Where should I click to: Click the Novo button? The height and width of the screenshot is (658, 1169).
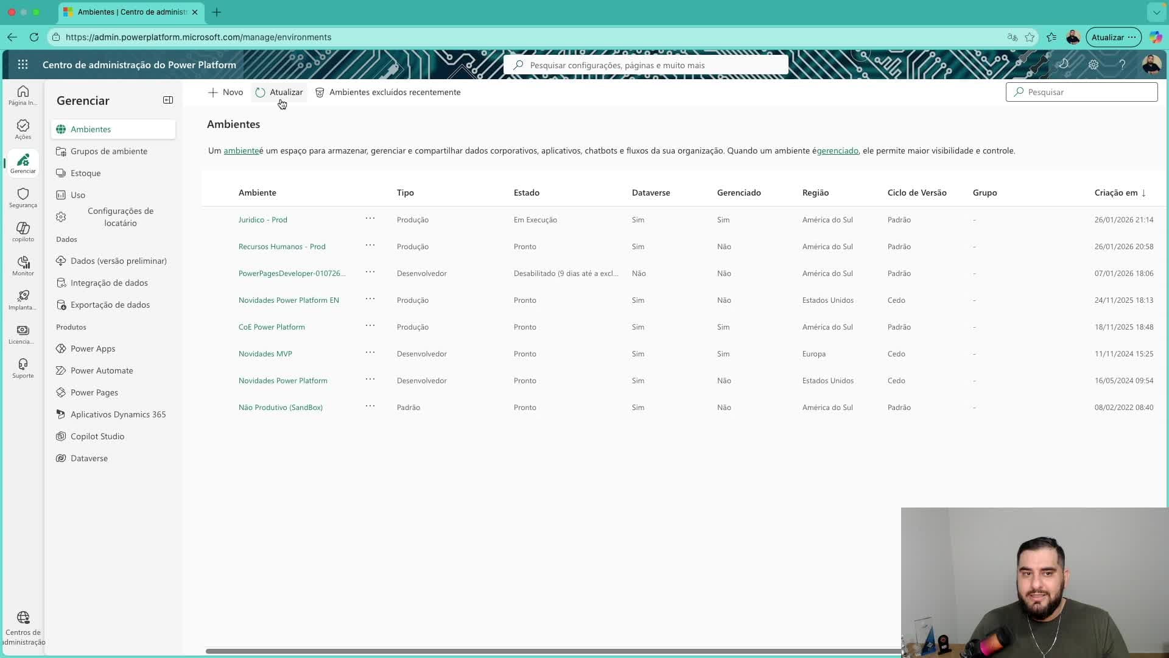225,92
